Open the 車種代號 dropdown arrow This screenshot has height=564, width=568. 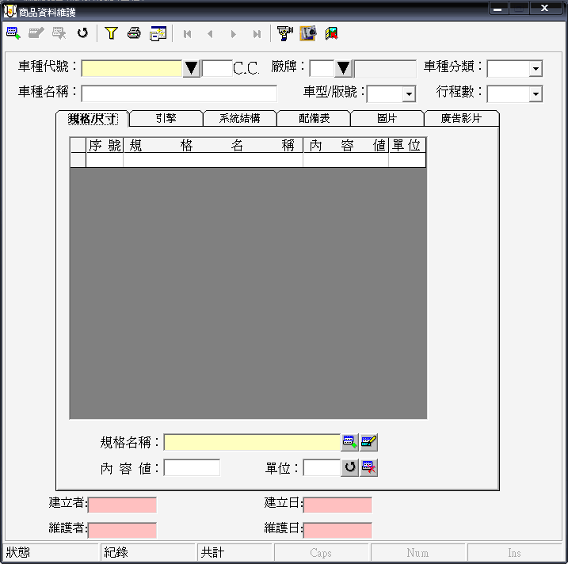tap(192, 69)
